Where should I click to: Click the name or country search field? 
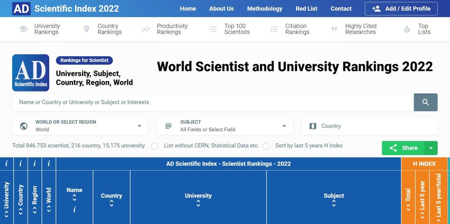coord(213,102)
